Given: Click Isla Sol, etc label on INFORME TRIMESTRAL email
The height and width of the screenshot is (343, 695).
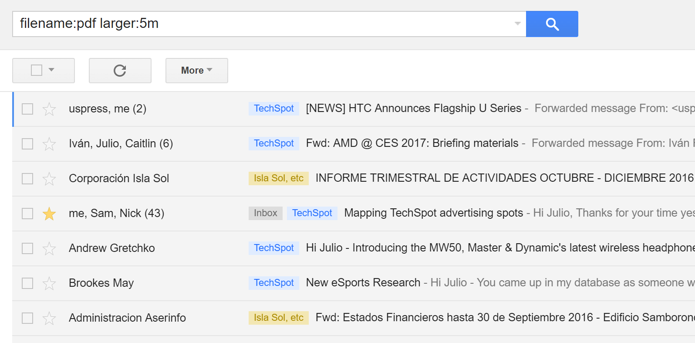Looking at the screenshot, I should [279, 178].
